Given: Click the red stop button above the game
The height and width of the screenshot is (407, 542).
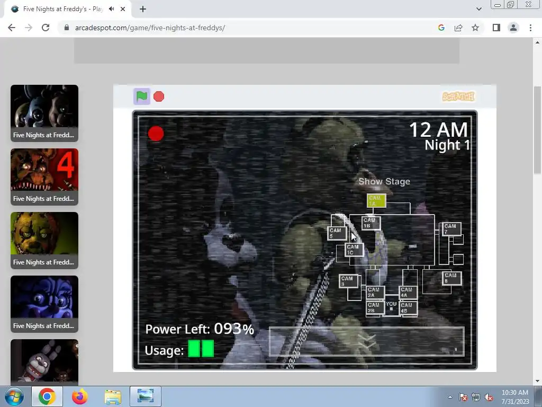Looking at the screenshot, I should point(159,96).
